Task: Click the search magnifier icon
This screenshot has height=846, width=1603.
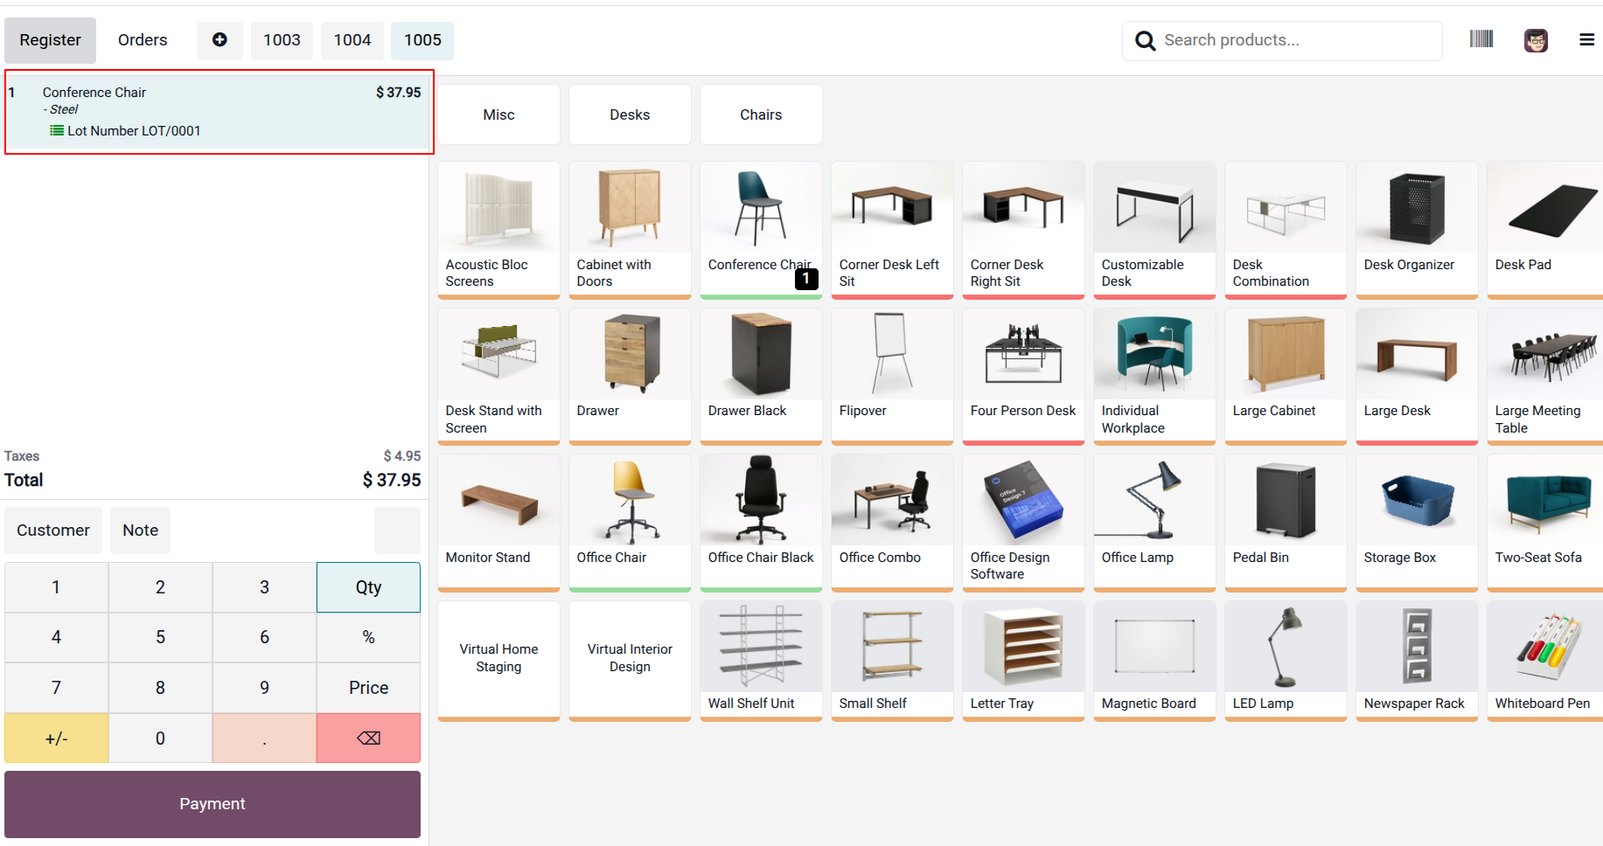Action: click(1145, 40)
